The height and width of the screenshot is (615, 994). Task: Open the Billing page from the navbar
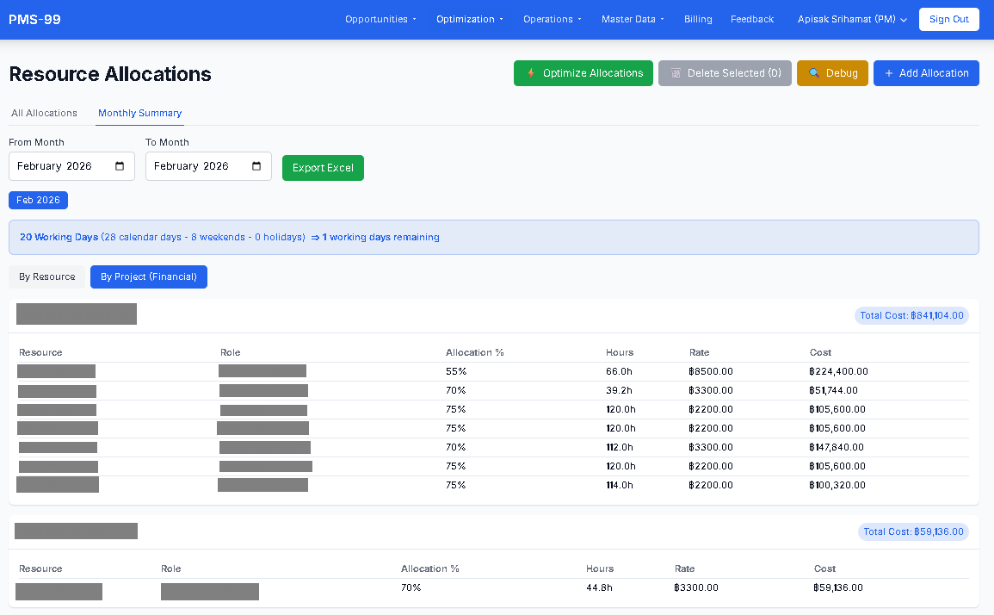click(x=698, y=18)
